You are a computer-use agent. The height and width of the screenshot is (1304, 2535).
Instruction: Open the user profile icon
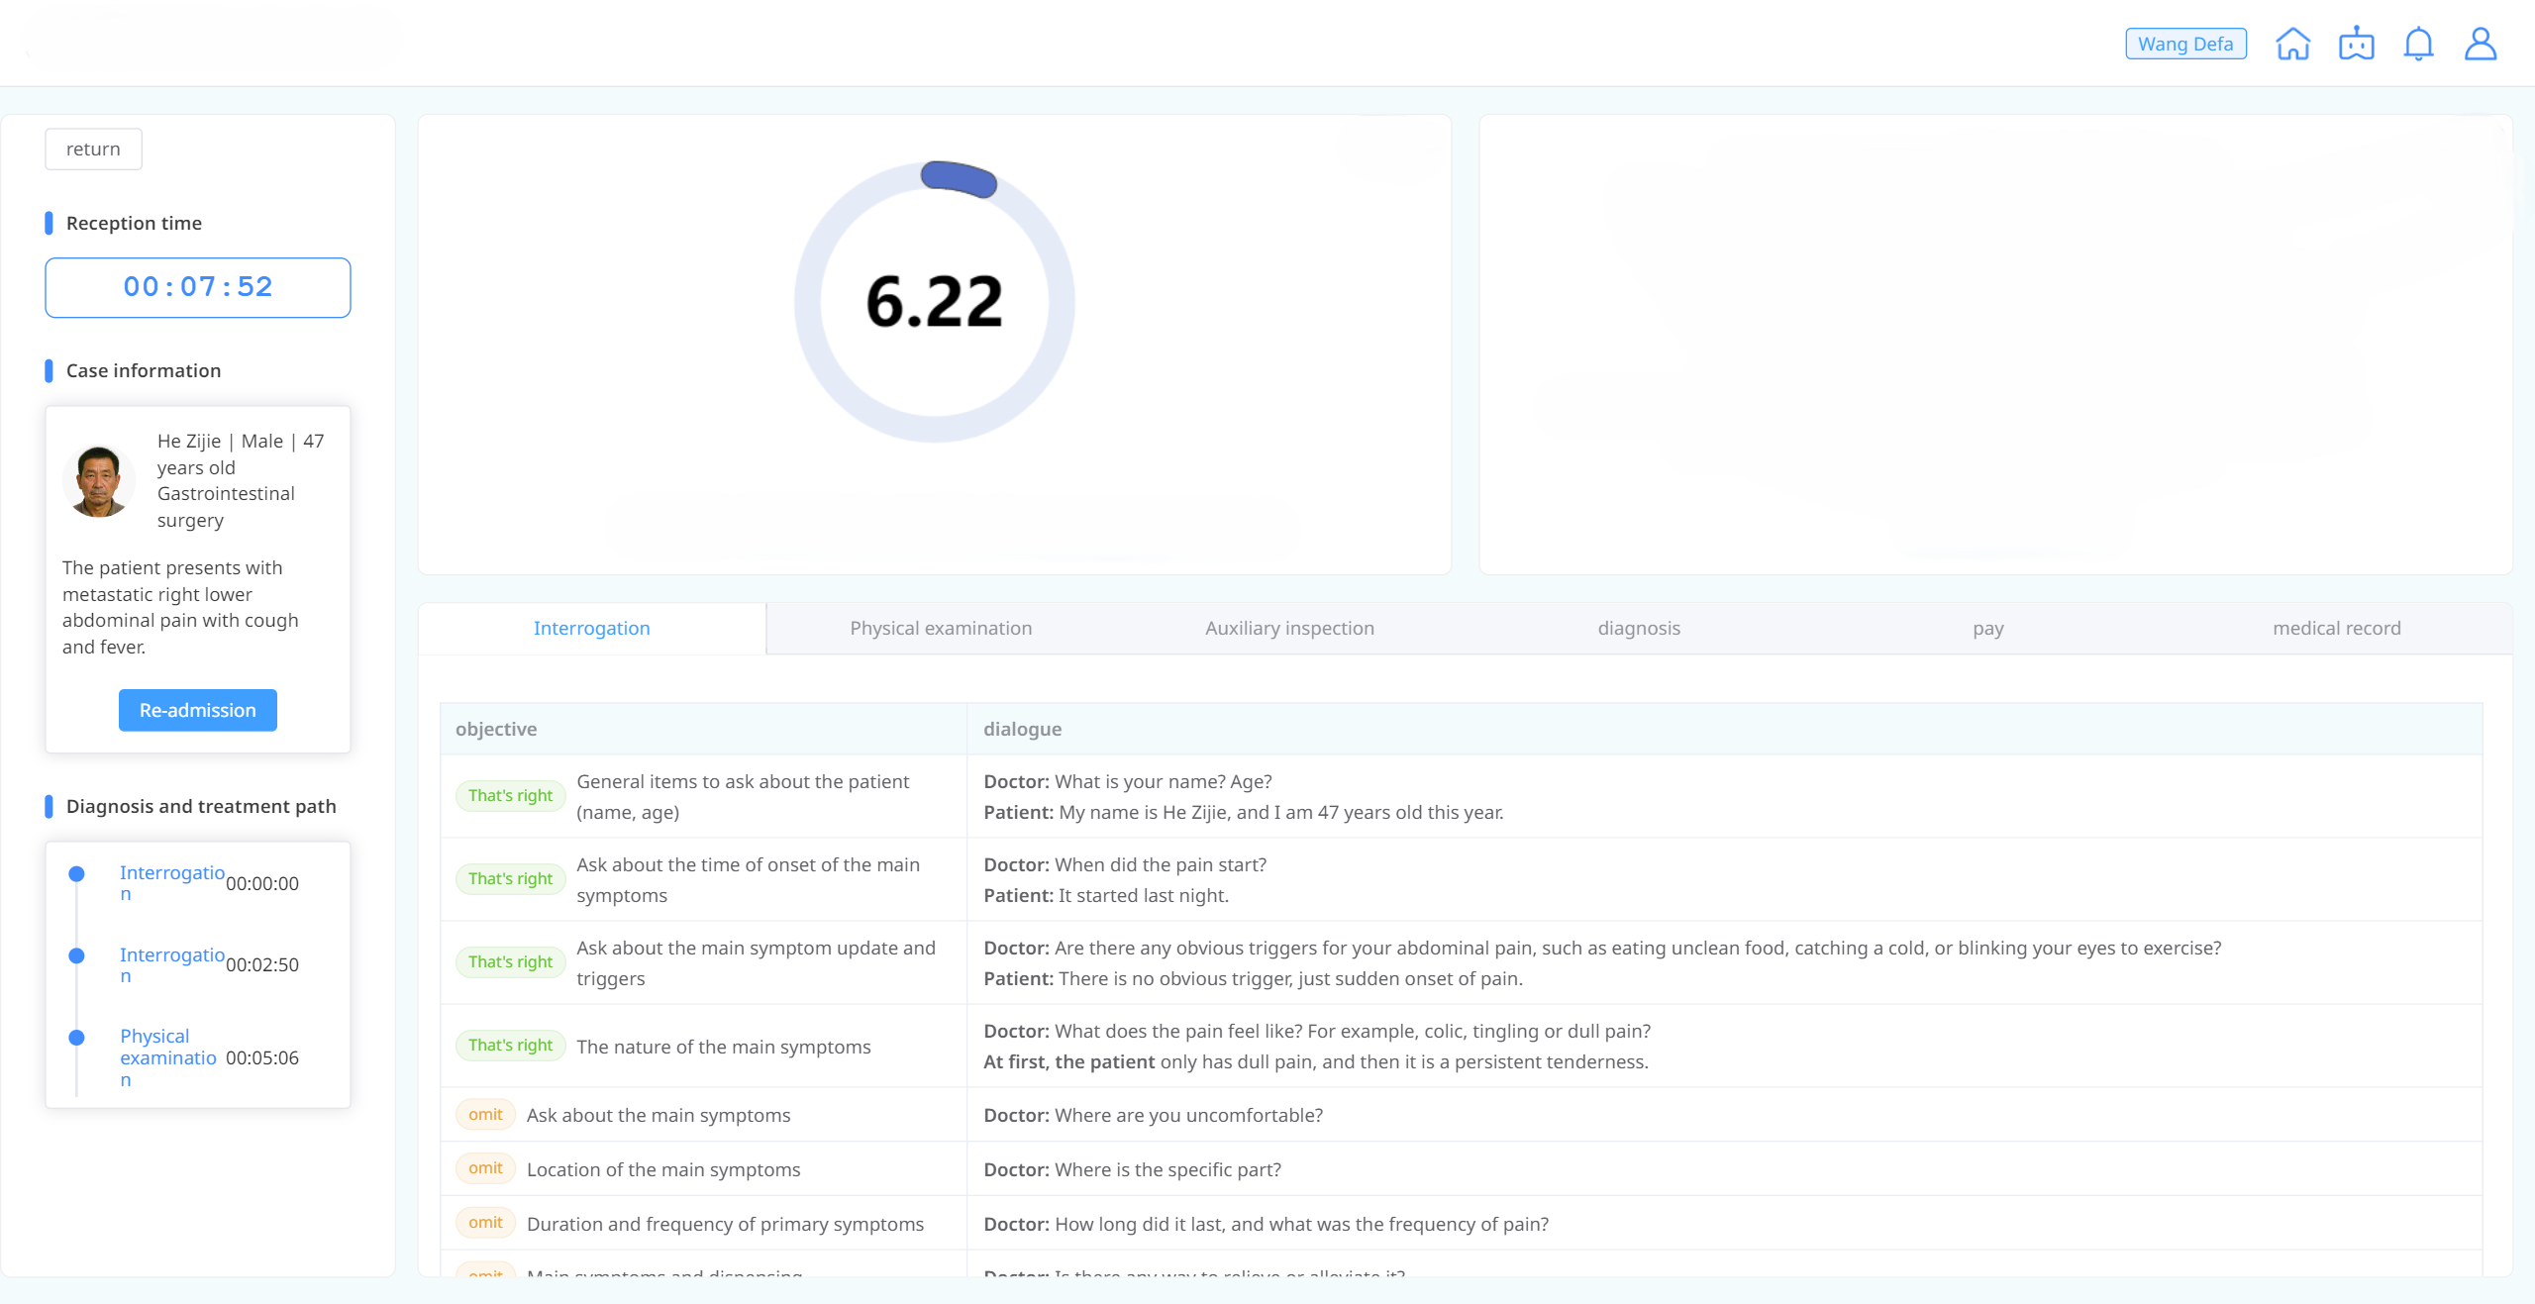coord(2480,45)
